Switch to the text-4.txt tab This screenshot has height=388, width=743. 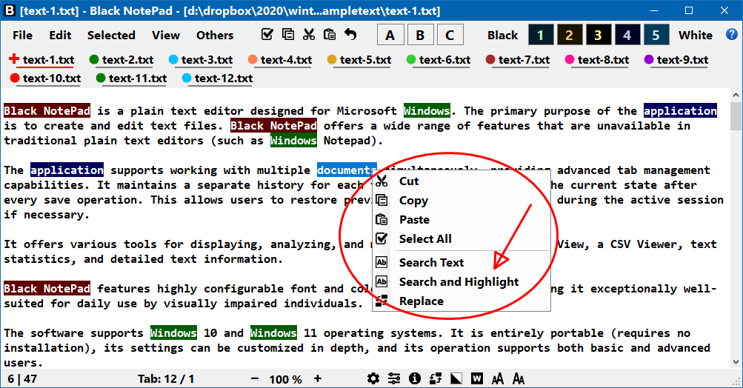click(x=280, y=60)
